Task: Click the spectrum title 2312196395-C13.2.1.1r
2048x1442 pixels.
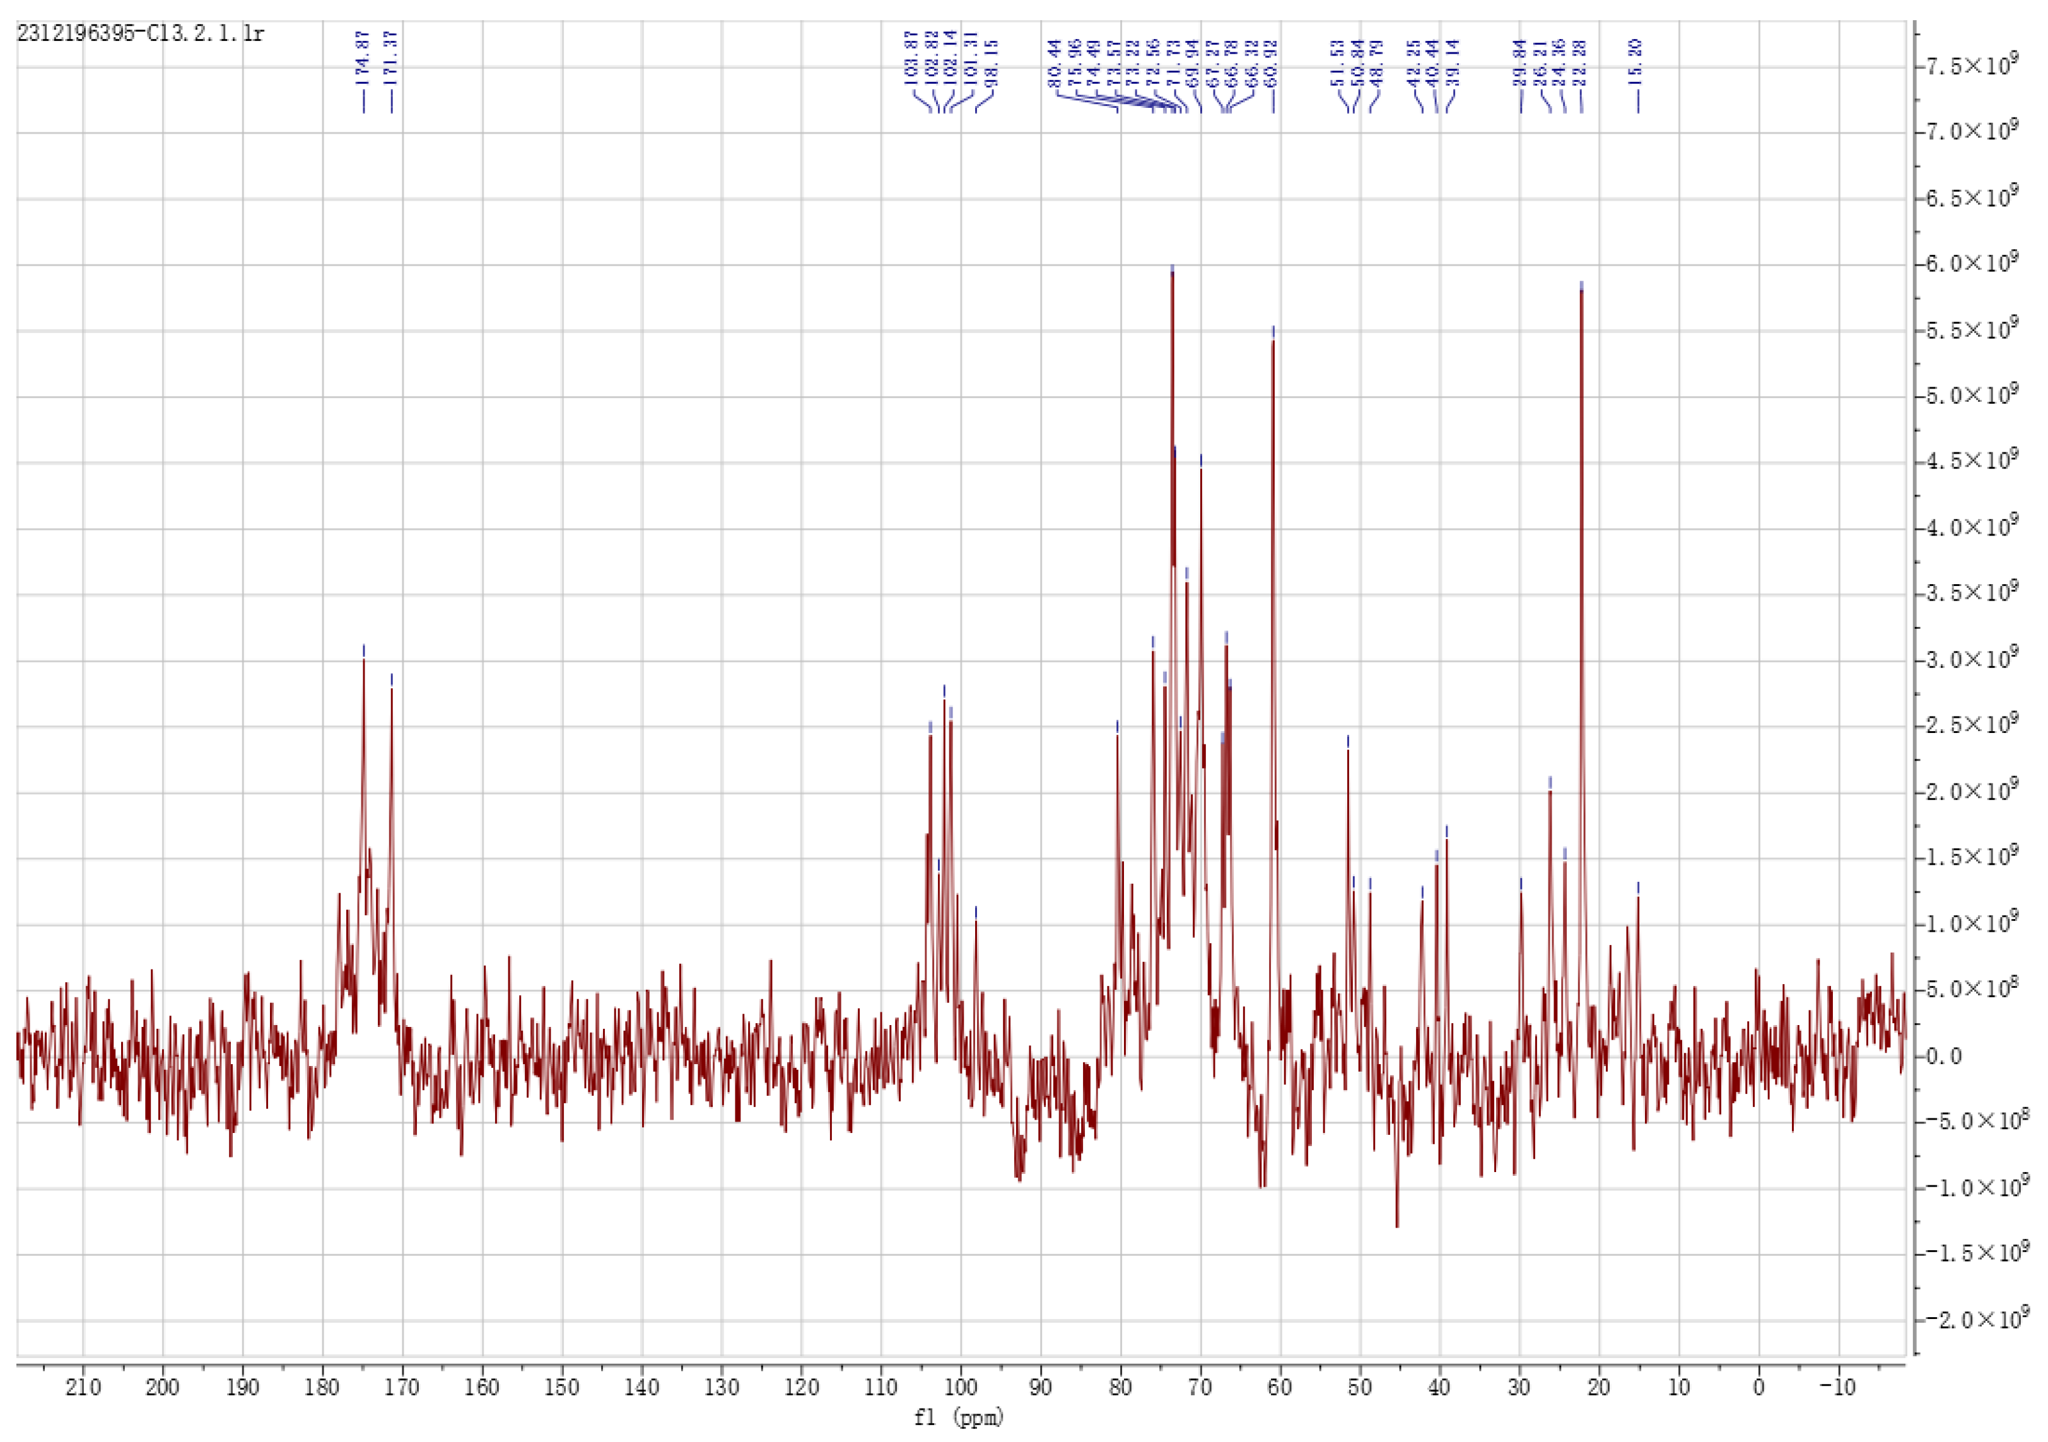Action: 141,34
